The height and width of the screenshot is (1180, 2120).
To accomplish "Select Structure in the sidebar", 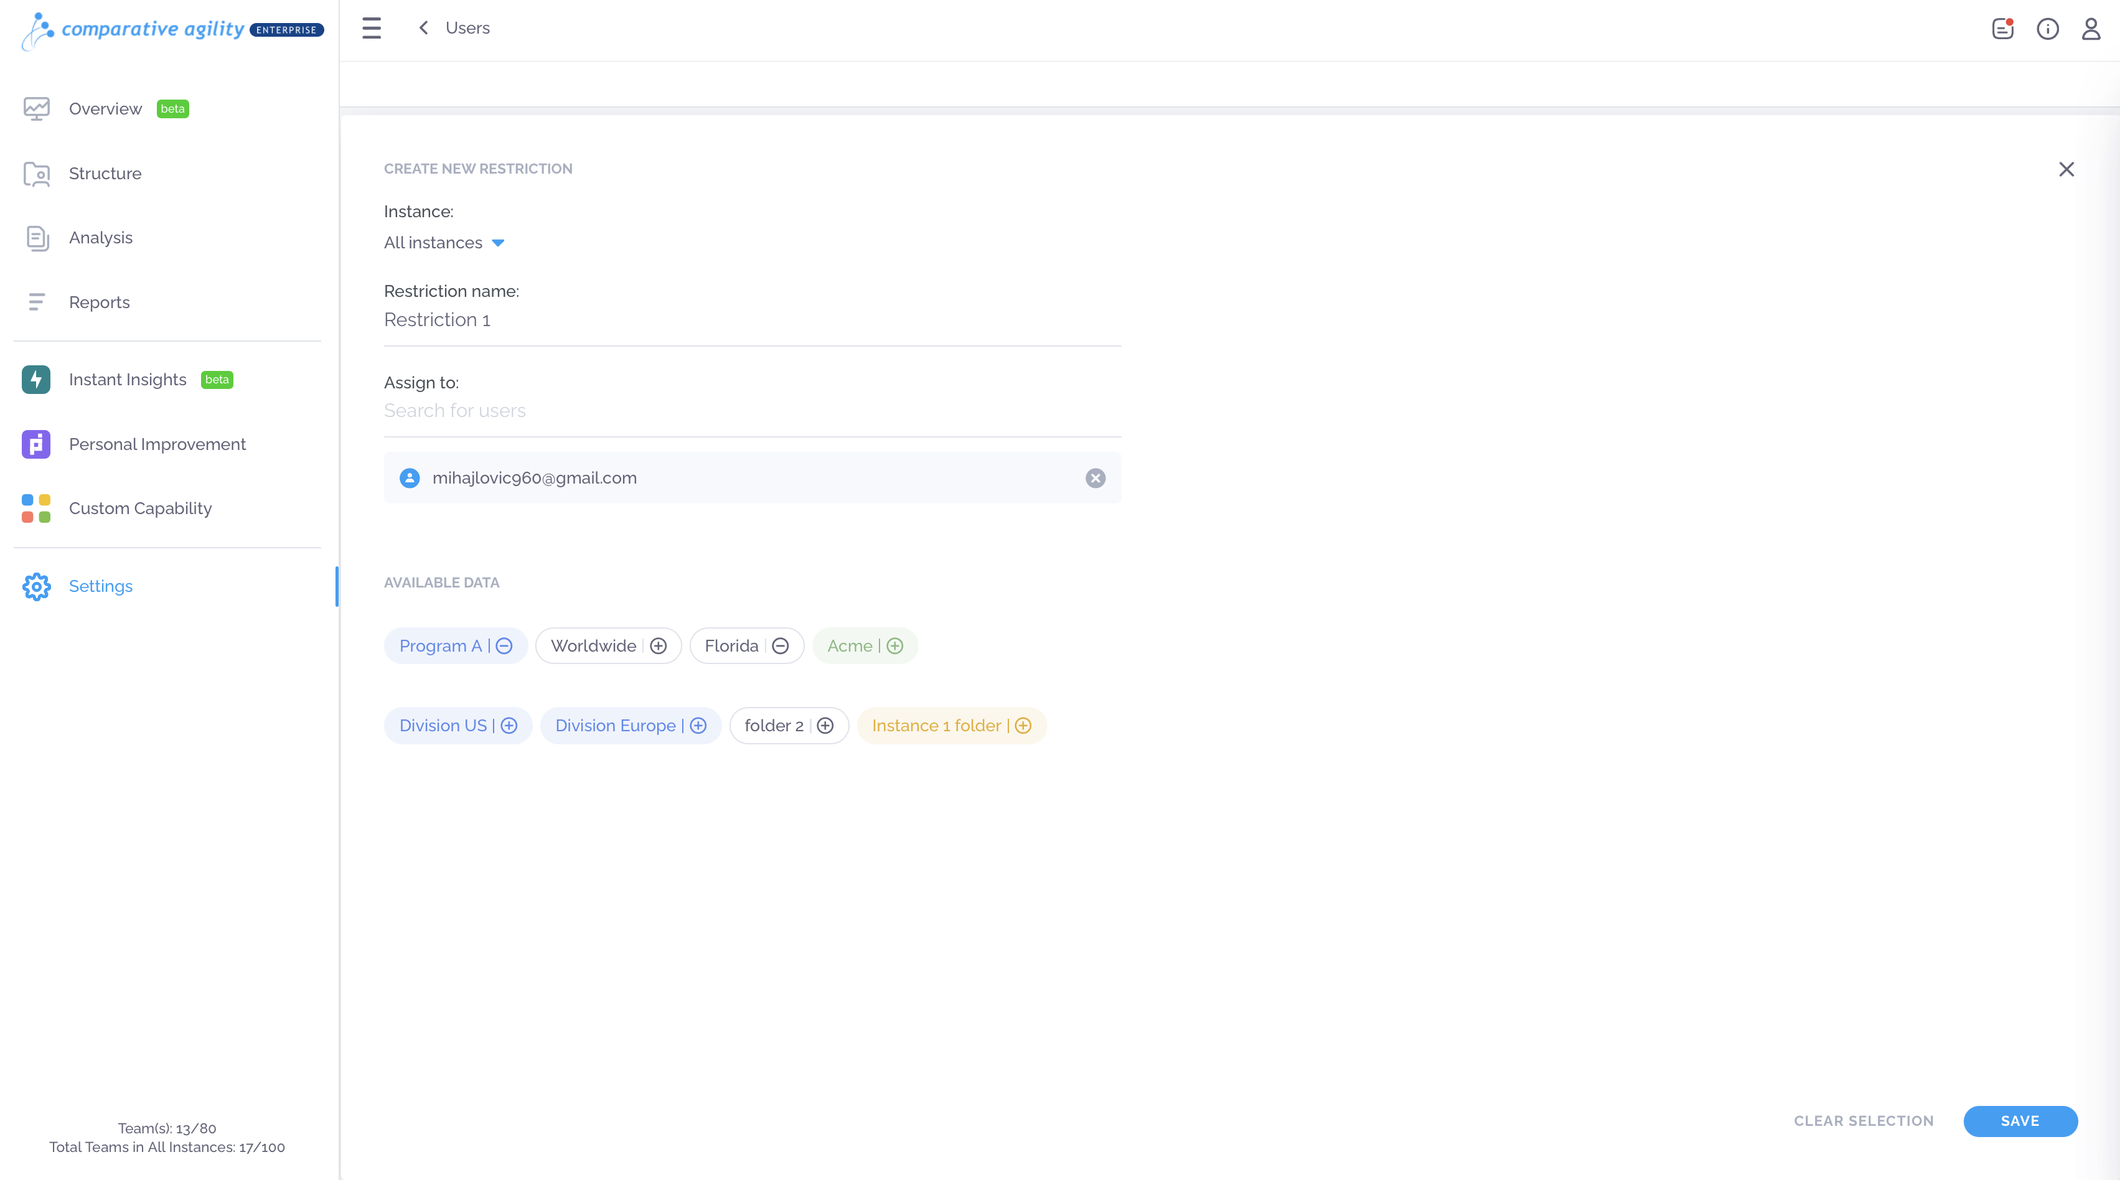I will point(105,174).
